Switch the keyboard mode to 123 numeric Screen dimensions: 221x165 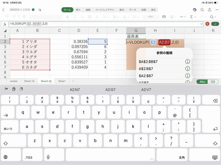tap(212, 82)
